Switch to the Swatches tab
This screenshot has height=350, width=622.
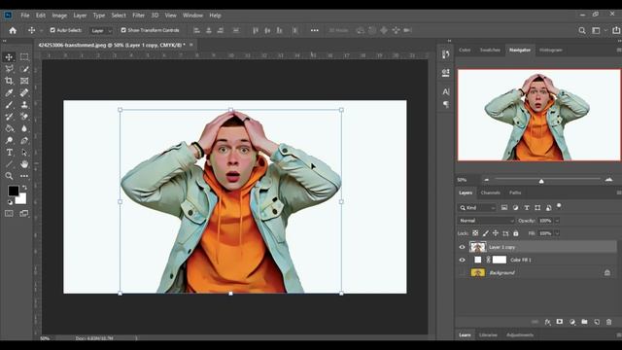click(490, 50)
